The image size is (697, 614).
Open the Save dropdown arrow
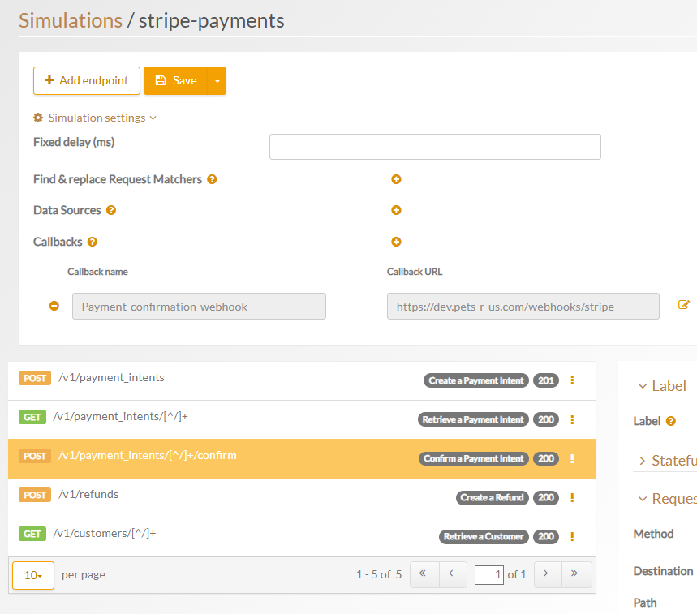click(x=217, y=81)
